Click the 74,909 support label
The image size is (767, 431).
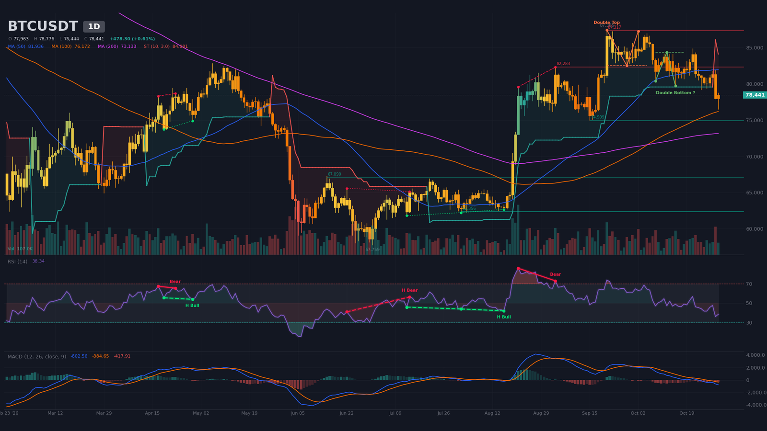598,117
